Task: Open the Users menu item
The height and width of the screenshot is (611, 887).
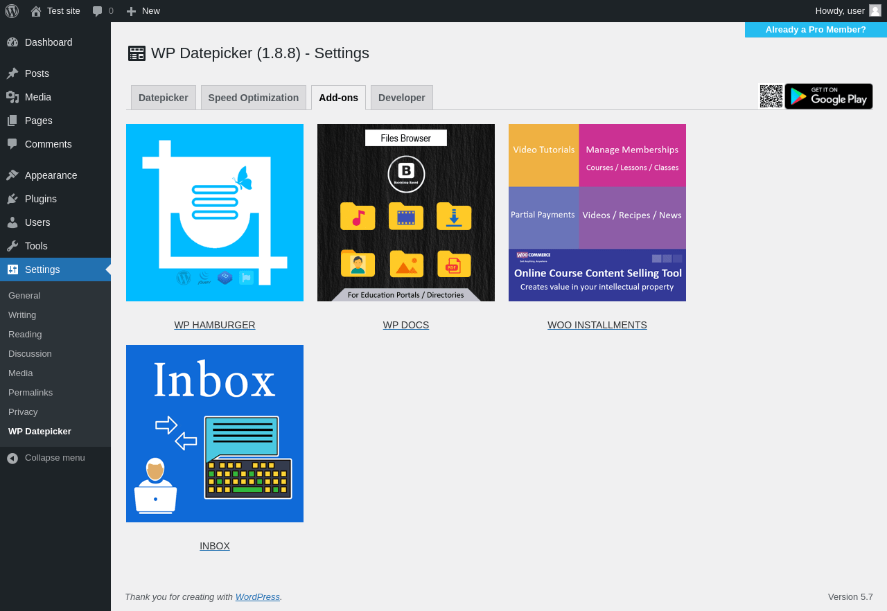Action: coord(55,222)
